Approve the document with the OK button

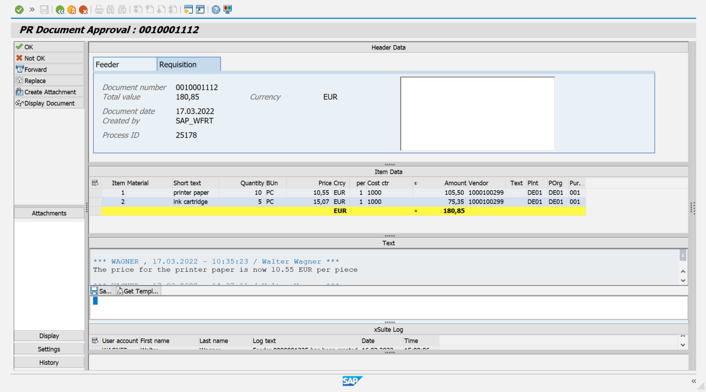[48, 47]
